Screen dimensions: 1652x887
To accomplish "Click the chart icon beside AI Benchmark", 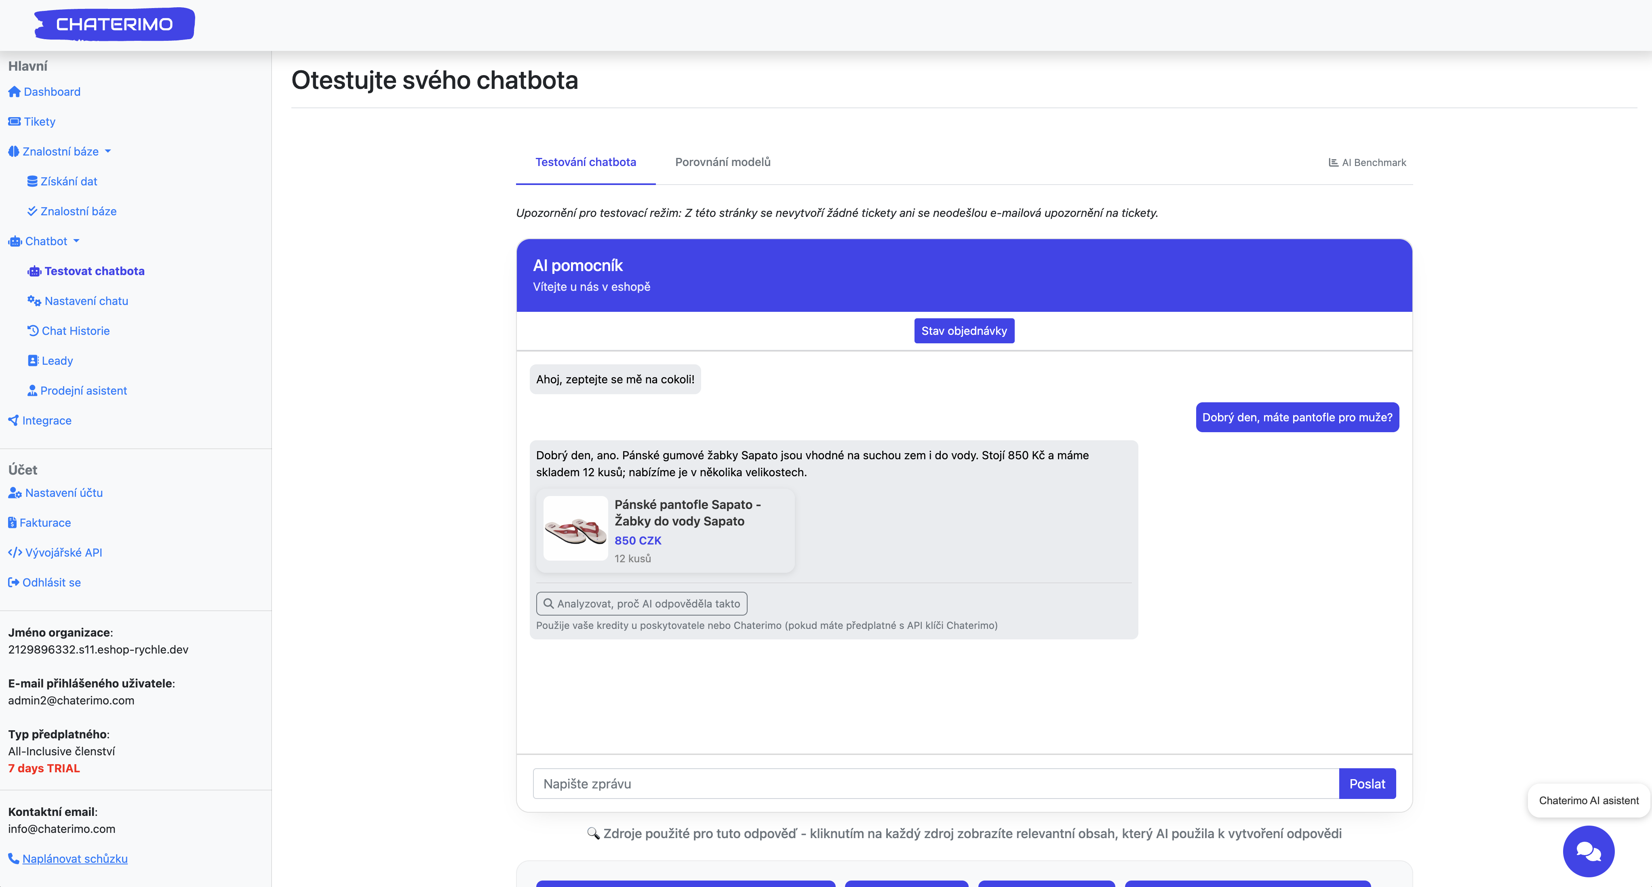I will click(1333, 162).
